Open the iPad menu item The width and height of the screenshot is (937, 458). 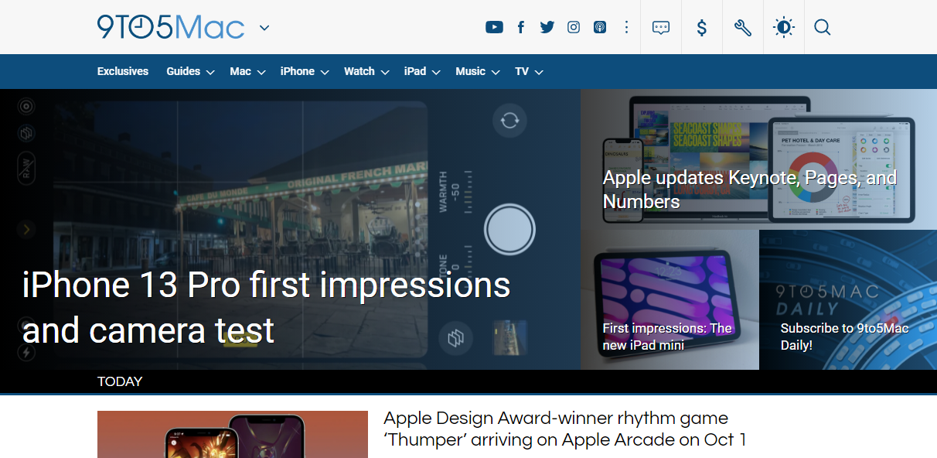pyautogui.click(x=415, y=71)
